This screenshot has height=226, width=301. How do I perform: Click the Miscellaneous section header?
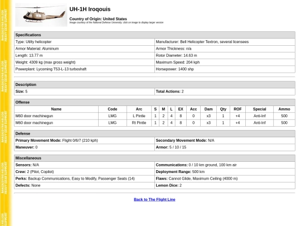pyautogui.click(x=154, y=158)
